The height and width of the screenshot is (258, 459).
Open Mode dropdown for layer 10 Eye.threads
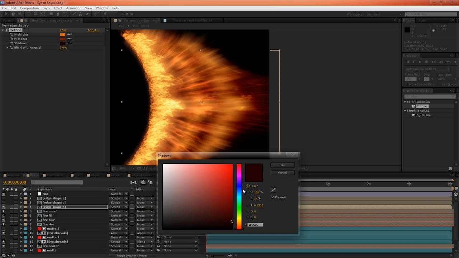[x=119, y=233]
